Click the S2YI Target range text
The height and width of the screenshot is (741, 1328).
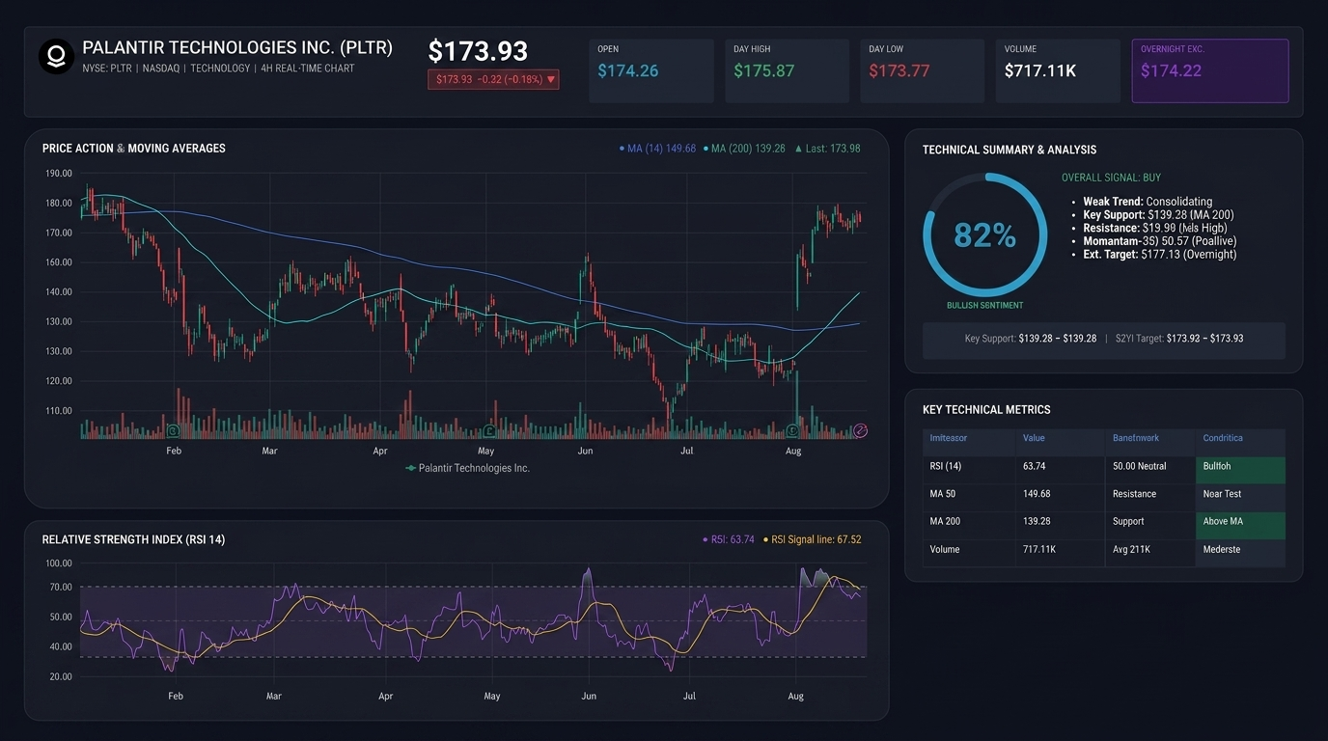click(x=1179, y=339)
